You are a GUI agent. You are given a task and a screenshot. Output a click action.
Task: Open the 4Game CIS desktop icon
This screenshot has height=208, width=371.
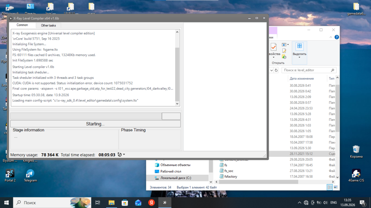[356, 175]
